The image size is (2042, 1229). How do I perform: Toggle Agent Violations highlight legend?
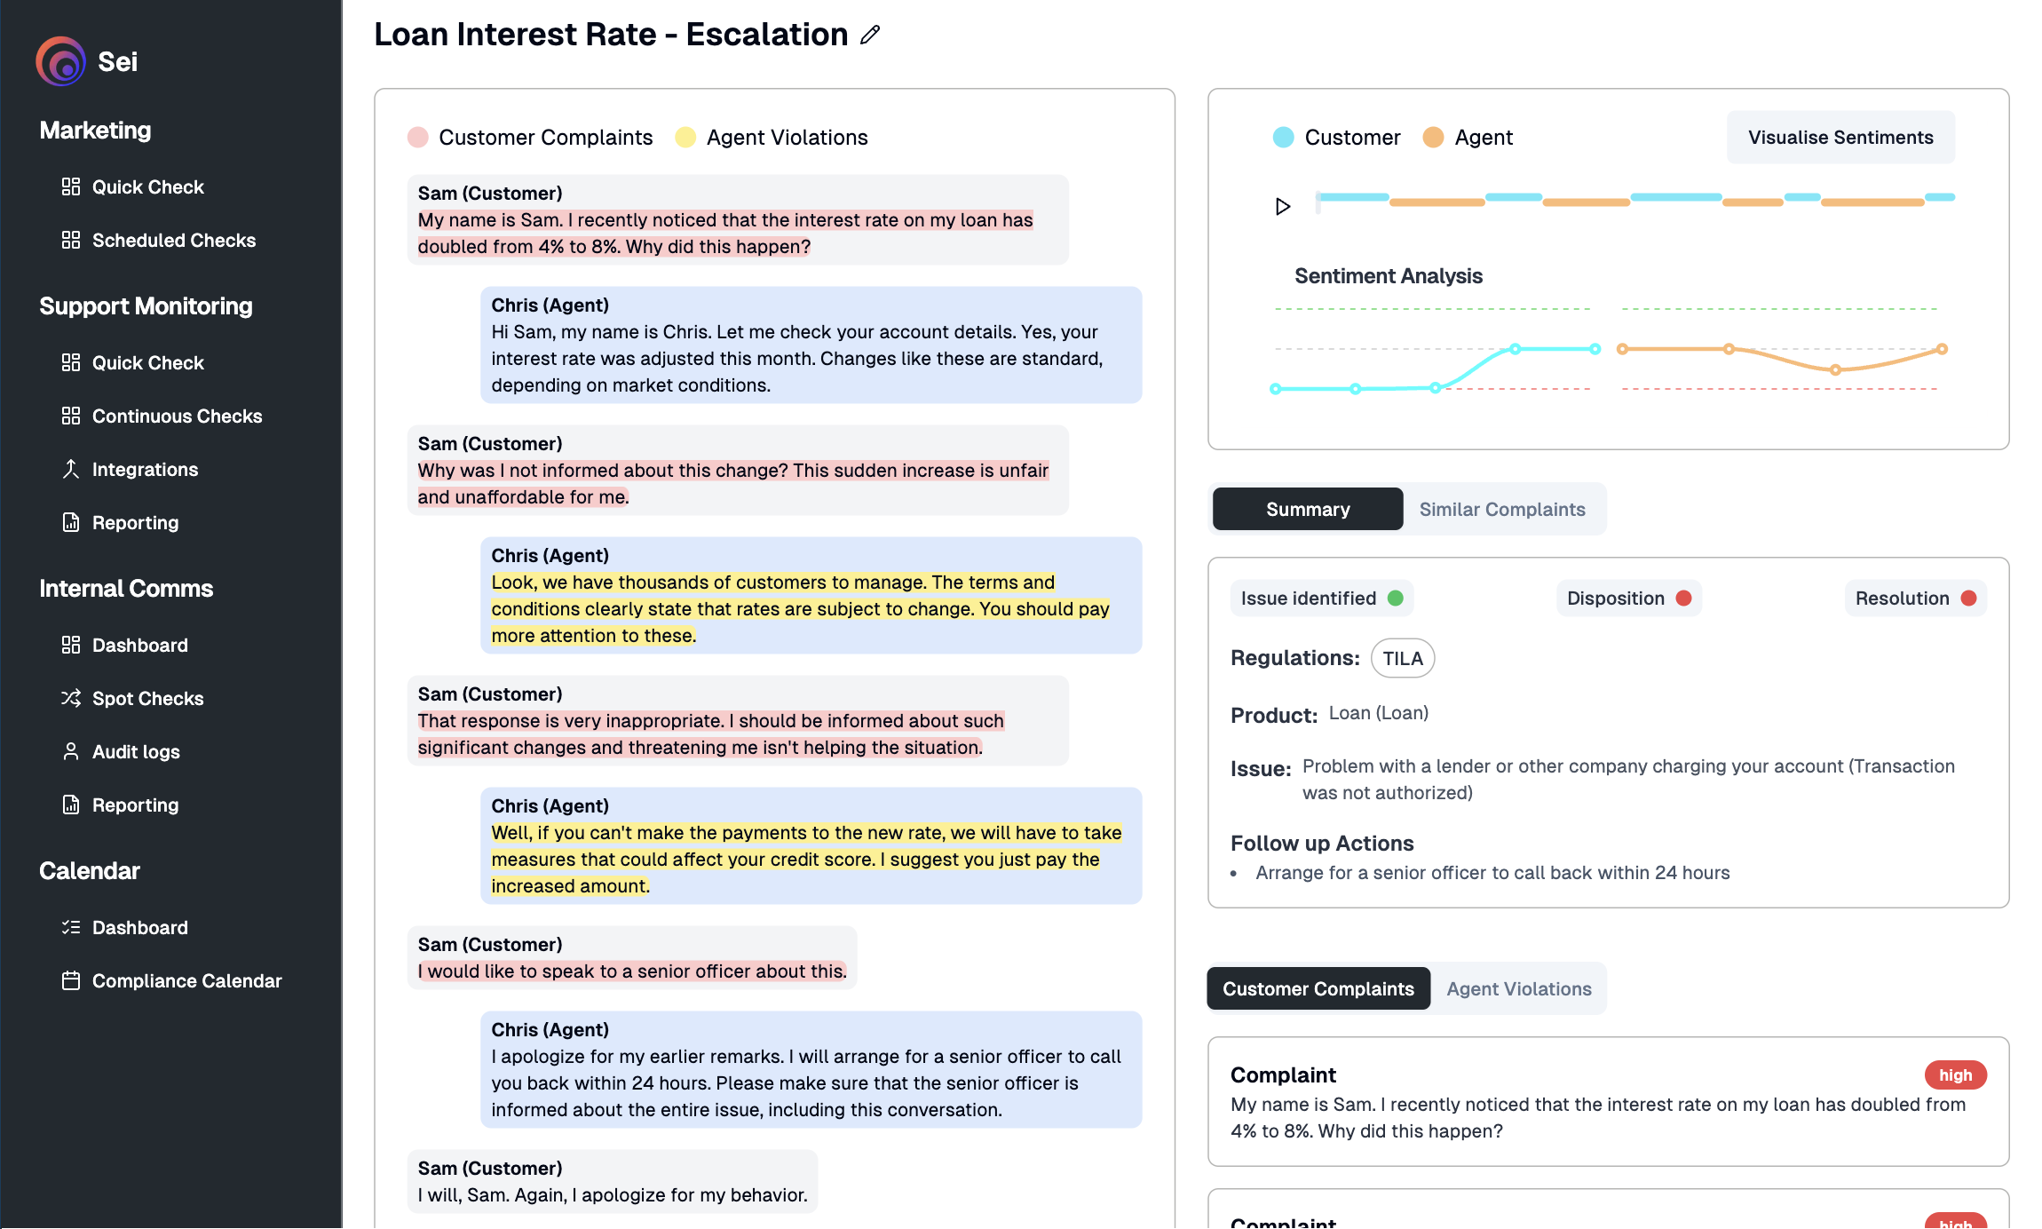click(772, 138)
